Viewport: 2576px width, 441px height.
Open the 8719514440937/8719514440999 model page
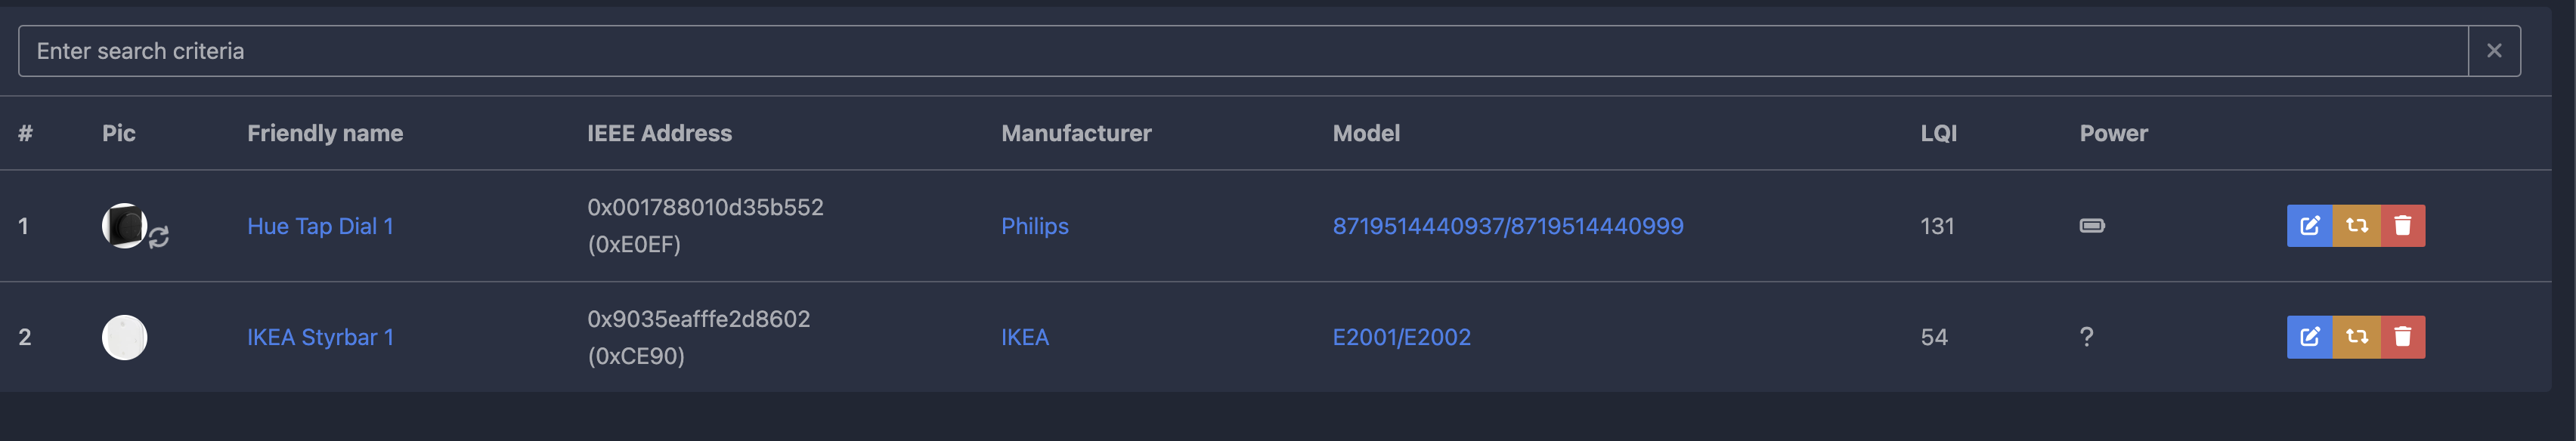[x=1509, y=226]
